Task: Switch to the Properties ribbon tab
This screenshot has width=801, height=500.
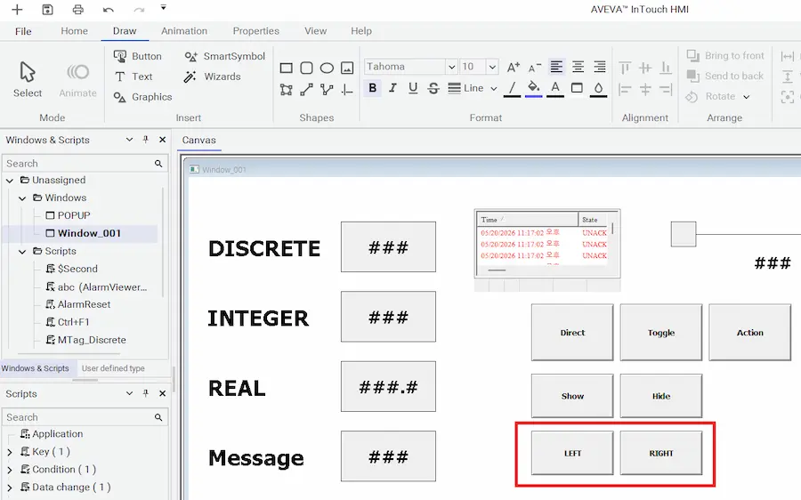Action: [x=256, y=30]
